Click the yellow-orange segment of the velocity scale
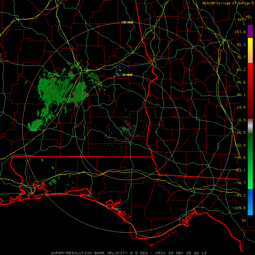 [x=250, y=50]
